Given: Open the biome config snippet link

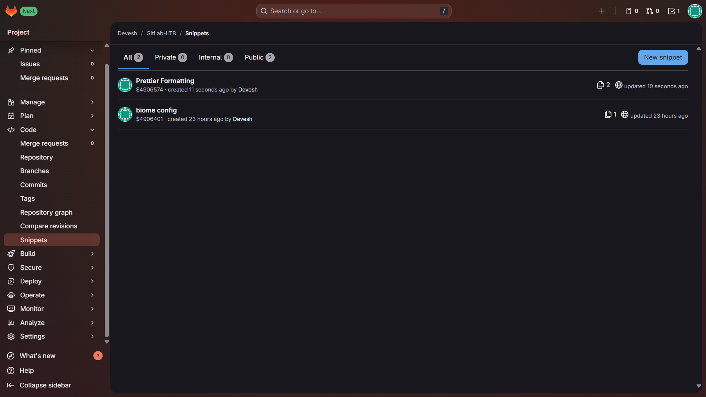Looking at the screenshot, I should point(156,110).
